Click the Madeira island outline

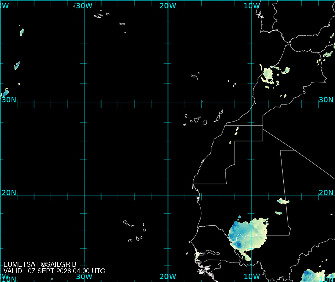point(195,76)
